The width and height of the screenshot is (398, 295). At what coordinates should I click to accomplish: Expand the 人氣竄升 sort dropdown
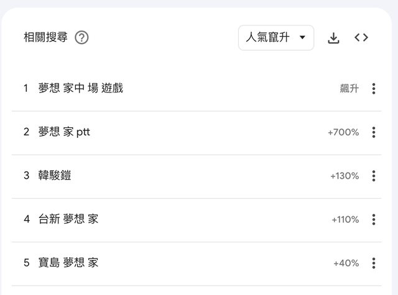click(x=276, y=38)
